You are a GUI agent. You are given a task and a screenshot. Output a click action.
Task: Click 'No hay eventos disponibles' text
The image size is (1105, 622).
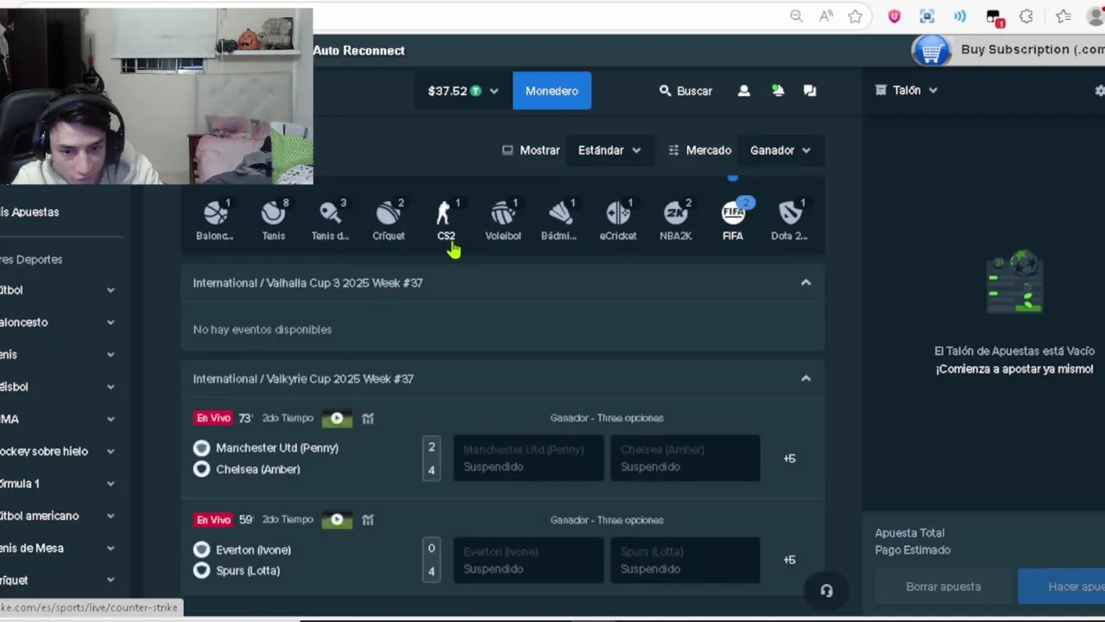coord(262,329)
